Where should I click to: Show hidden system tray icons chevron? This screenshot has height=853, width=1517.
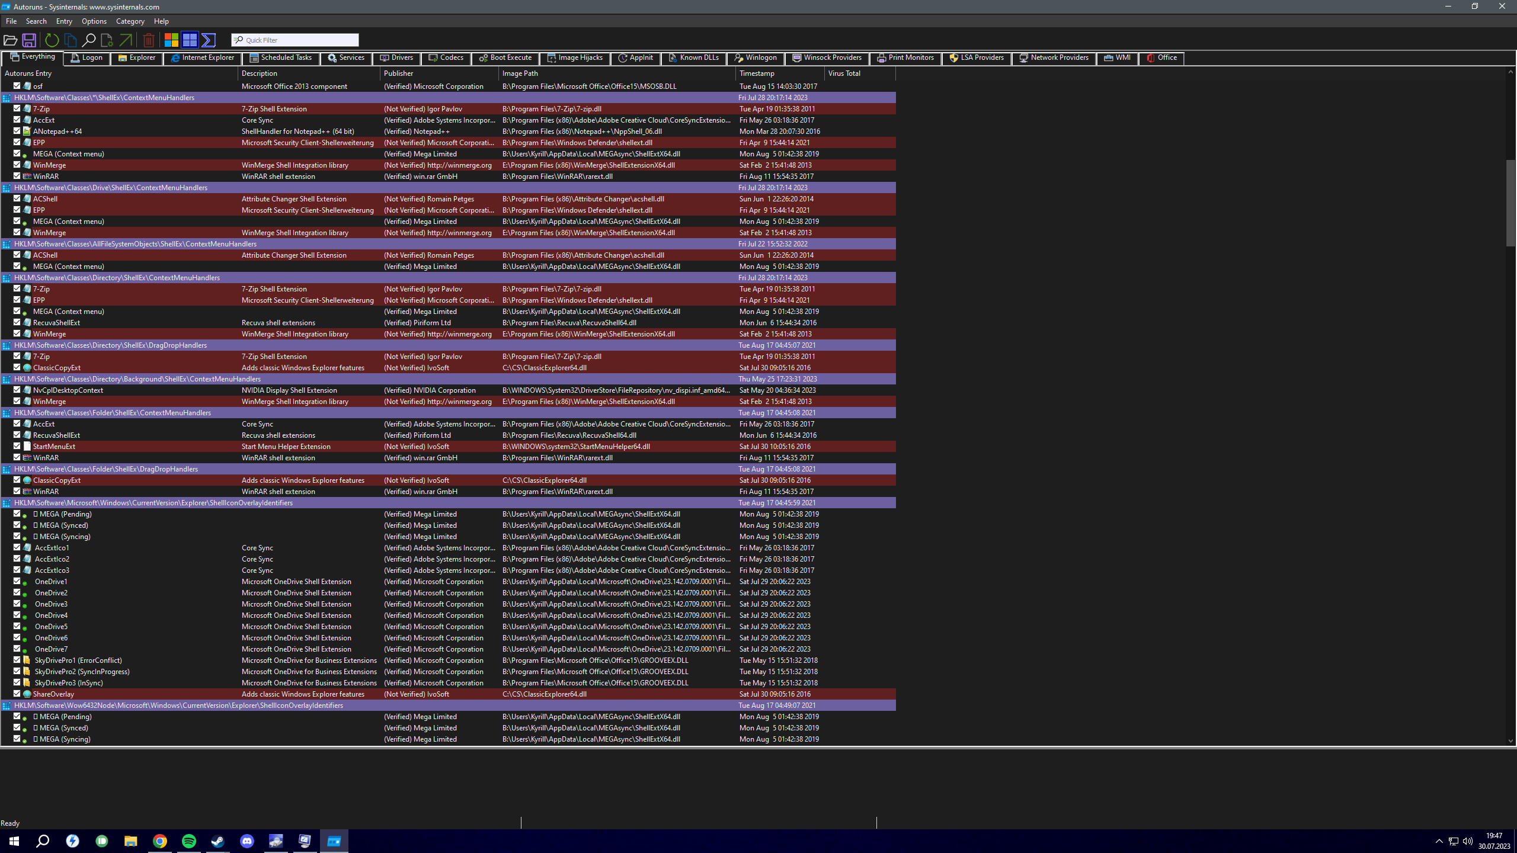point(1439,841)
